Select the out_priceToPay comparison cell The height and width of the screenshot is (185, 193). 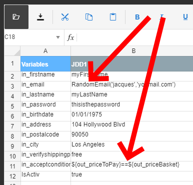[x=132, y=166]
